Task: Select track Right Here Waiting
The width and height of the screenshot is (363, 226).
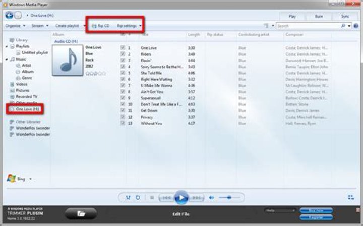Action: click(156, 79)
